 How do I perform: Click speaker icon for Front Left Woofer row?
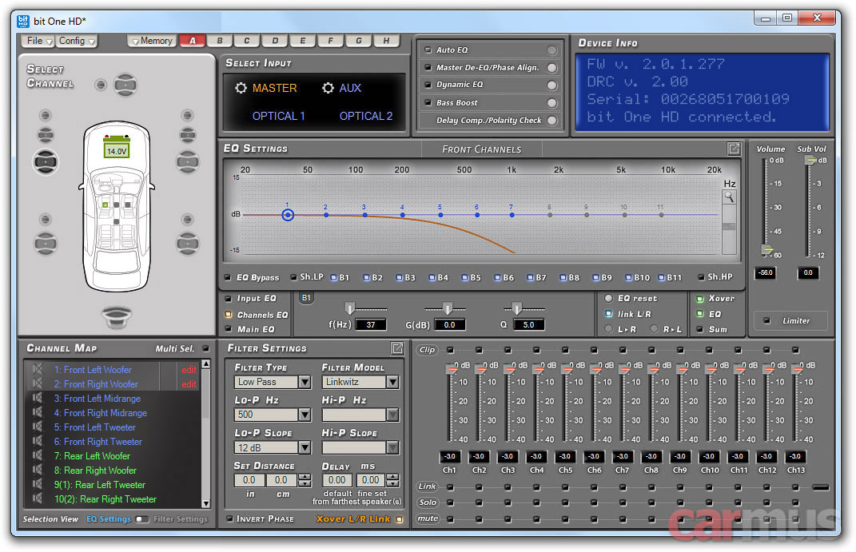[37, 369]
